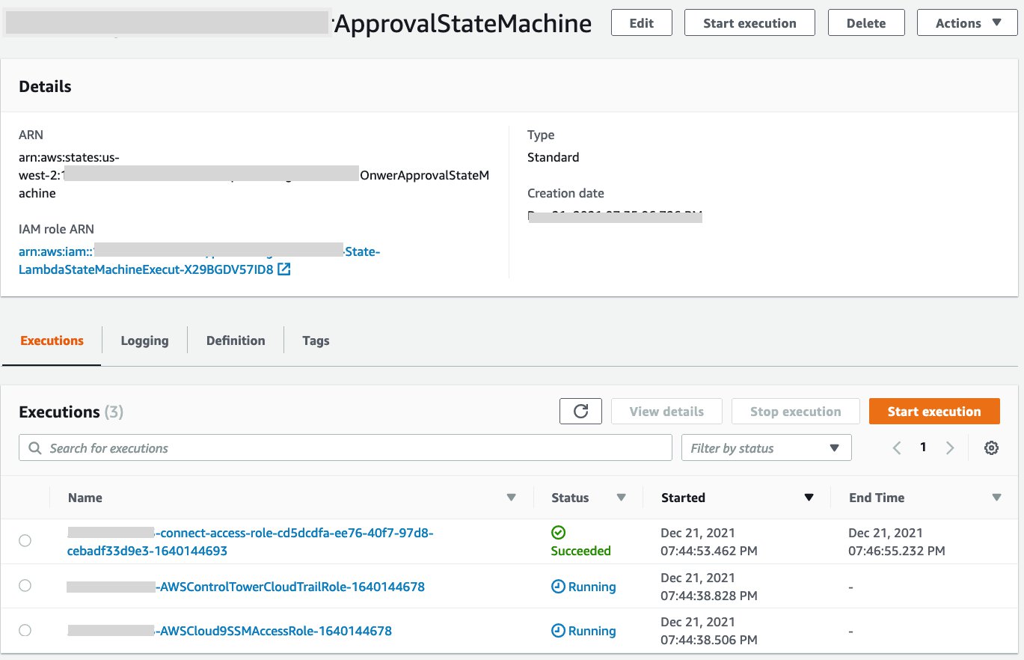Viewport: 1024px width, 660px height.
Task: Sort by Name column arrow
Action: (511, 498)
